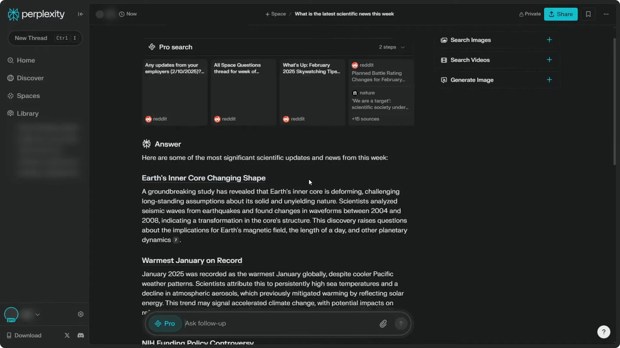Attach a file with the paperclip icon
This screenshot has width=620, height=348.
(x=383, y=323)
